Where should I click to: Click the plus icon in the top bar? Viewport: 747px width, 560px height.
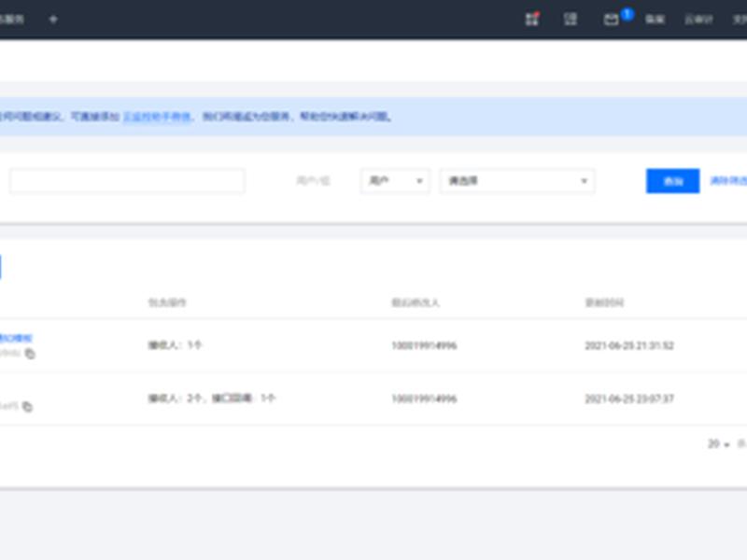click(53, 20)
